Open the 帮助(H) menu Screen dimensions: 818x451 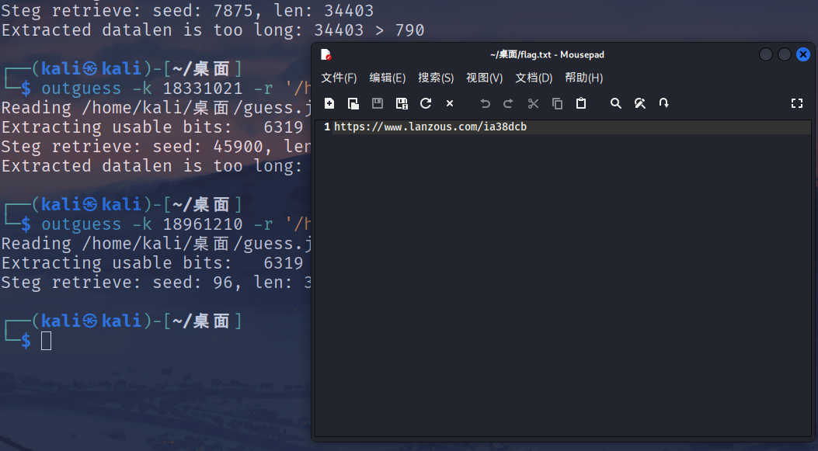(583, 78)
